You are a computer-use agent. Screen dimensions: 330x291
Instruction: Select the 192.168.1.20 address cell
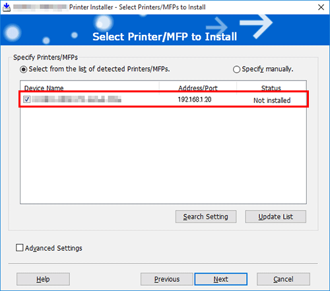[195, 100]
